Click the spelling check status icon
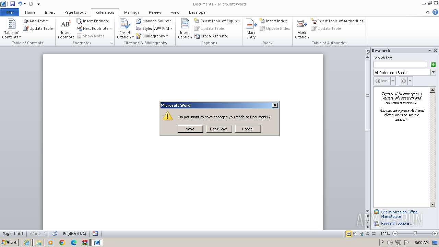The width and height of the screenshot is (439, 247). point(55,234)
